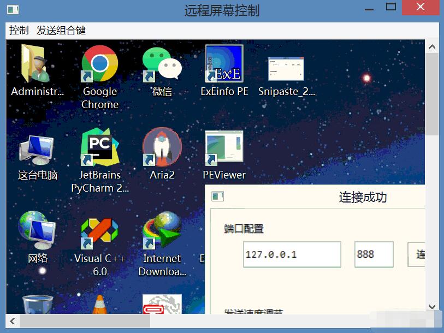Click the vertical scrollbar thumb

pos(432,94)
